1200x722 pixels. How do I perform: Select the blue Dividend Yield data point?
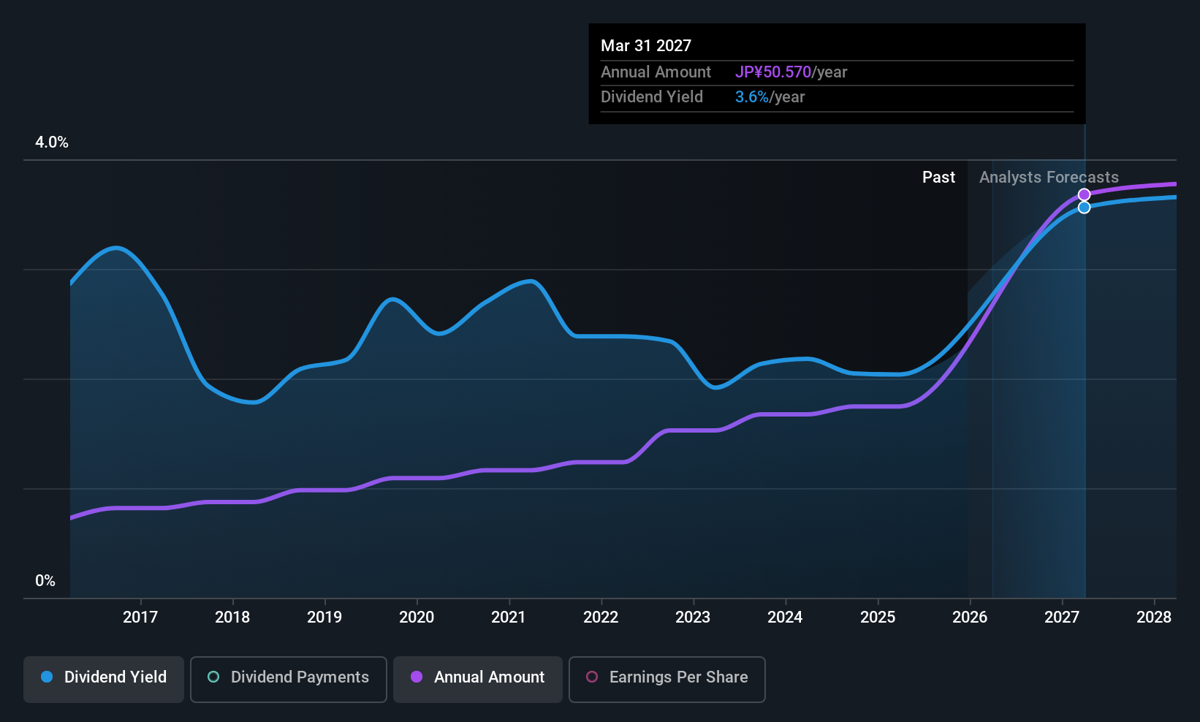point(1085,208)
